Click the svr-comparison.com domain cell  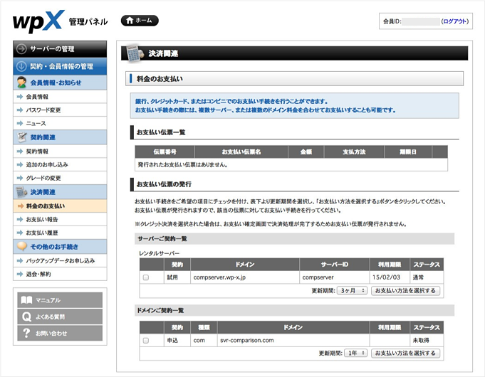point(293,341)
